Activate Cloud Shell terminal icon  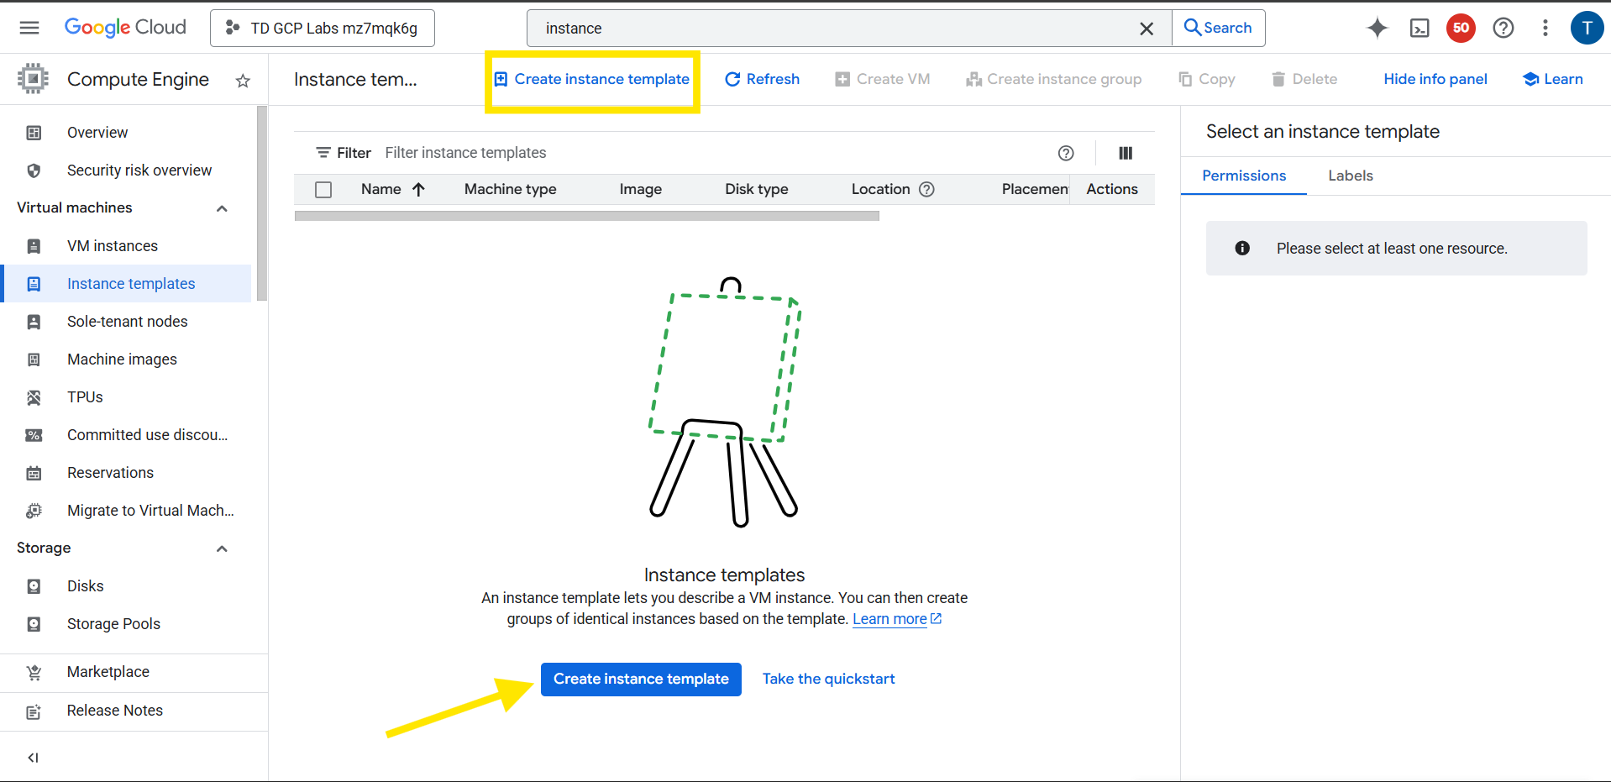point(1419,29)
